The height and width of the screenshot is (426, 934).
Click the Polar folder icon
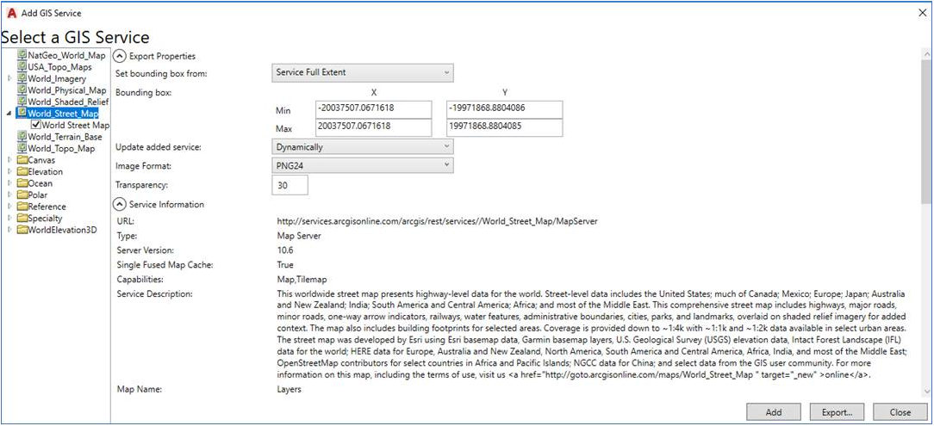pyautogui.click(x=22, y=194)
